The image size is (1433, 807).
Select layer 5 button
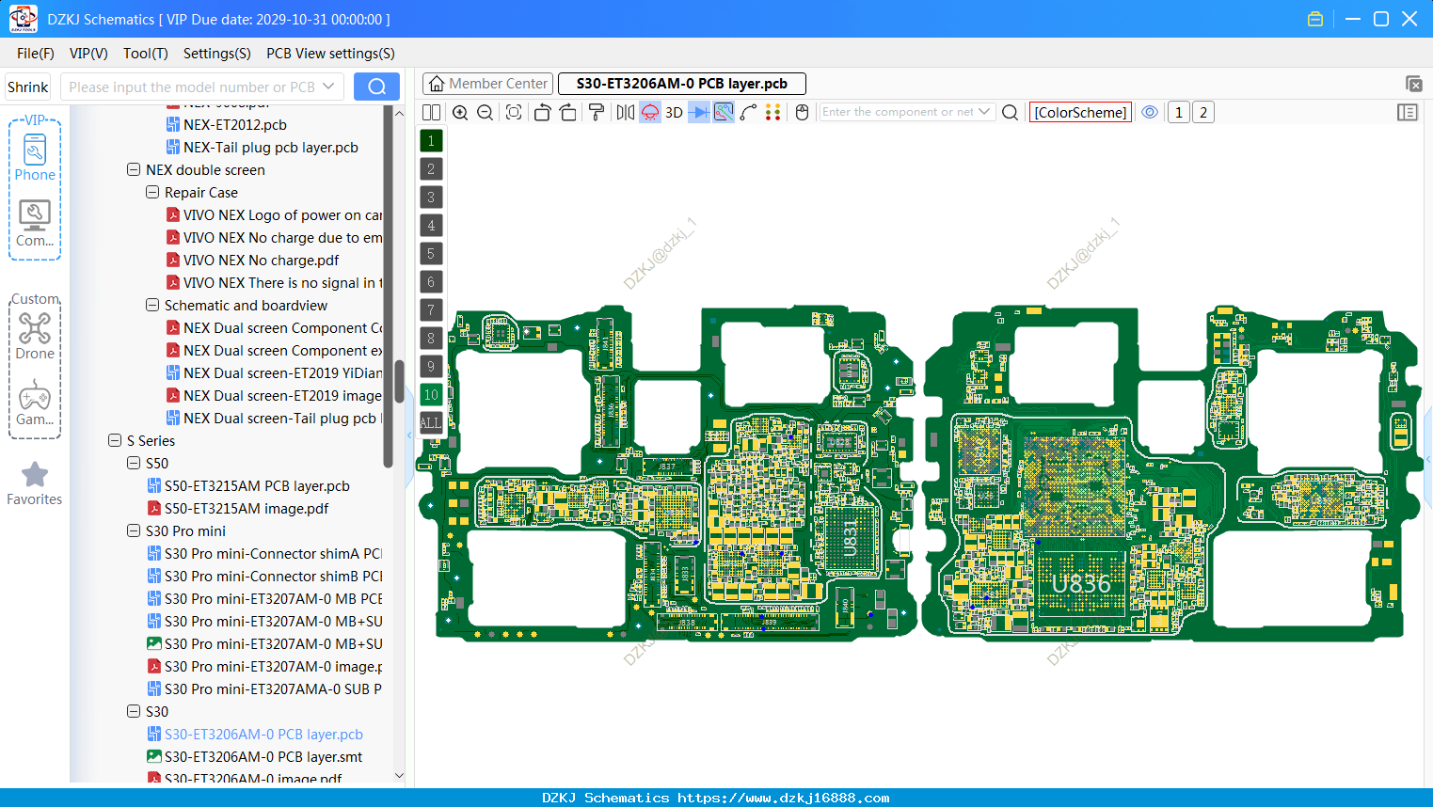click(x=431, y=253)
